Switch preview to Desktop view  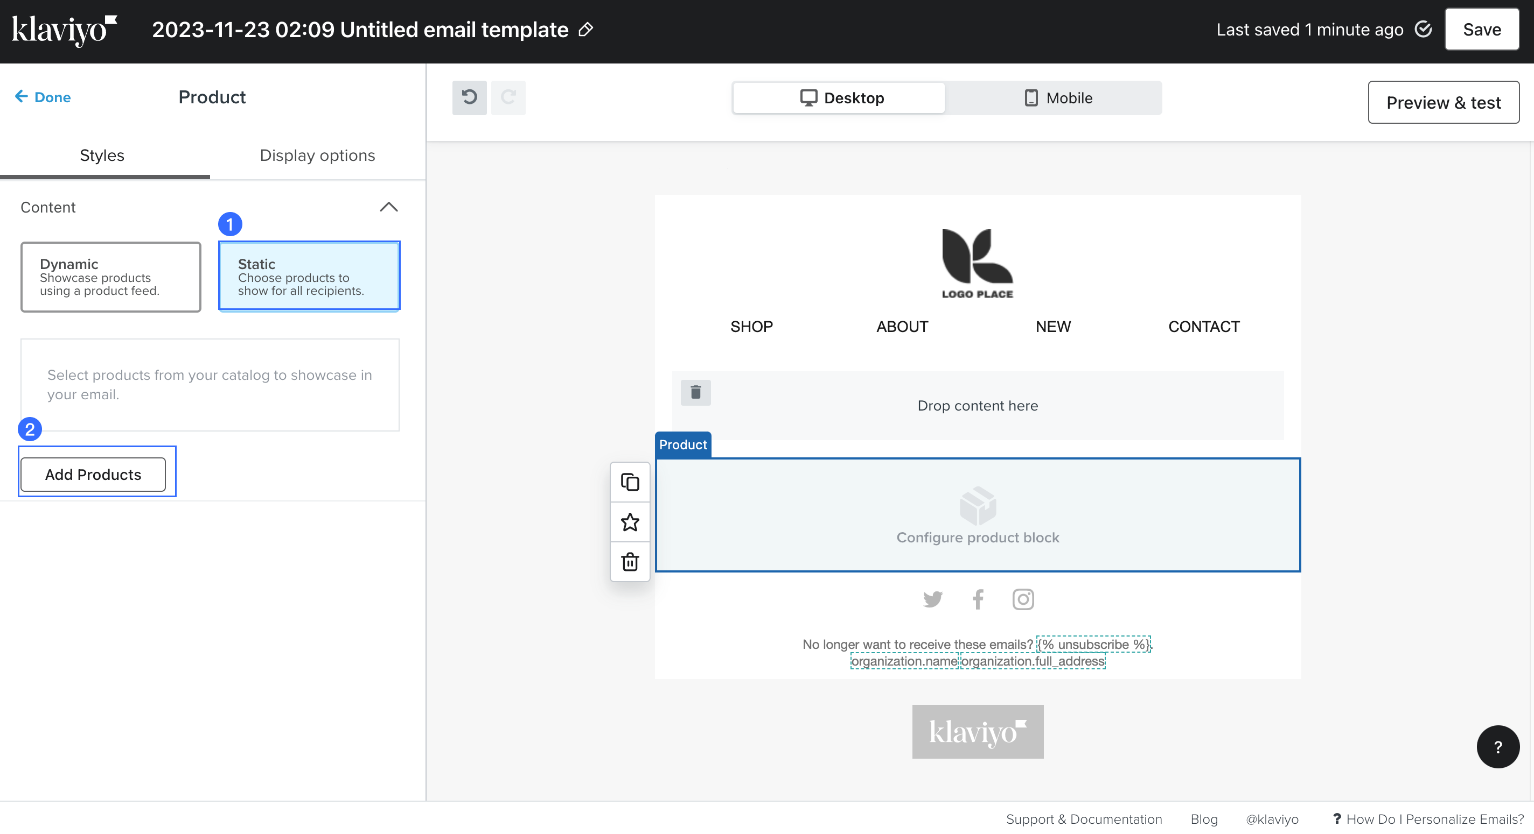(x=840, y=98)
